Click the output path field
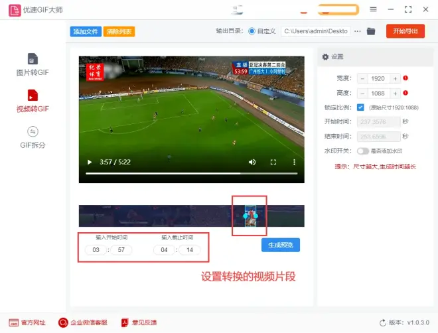 tap(316, 31)
